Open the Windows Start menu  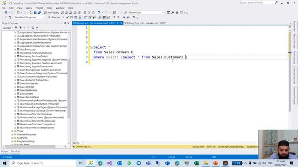point(5,163)
